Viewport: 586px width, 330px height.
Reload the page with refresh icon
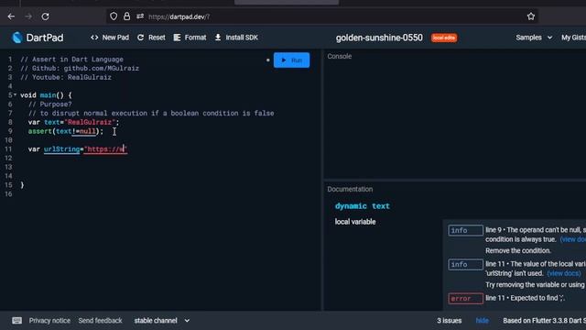(x=45, y=16)
